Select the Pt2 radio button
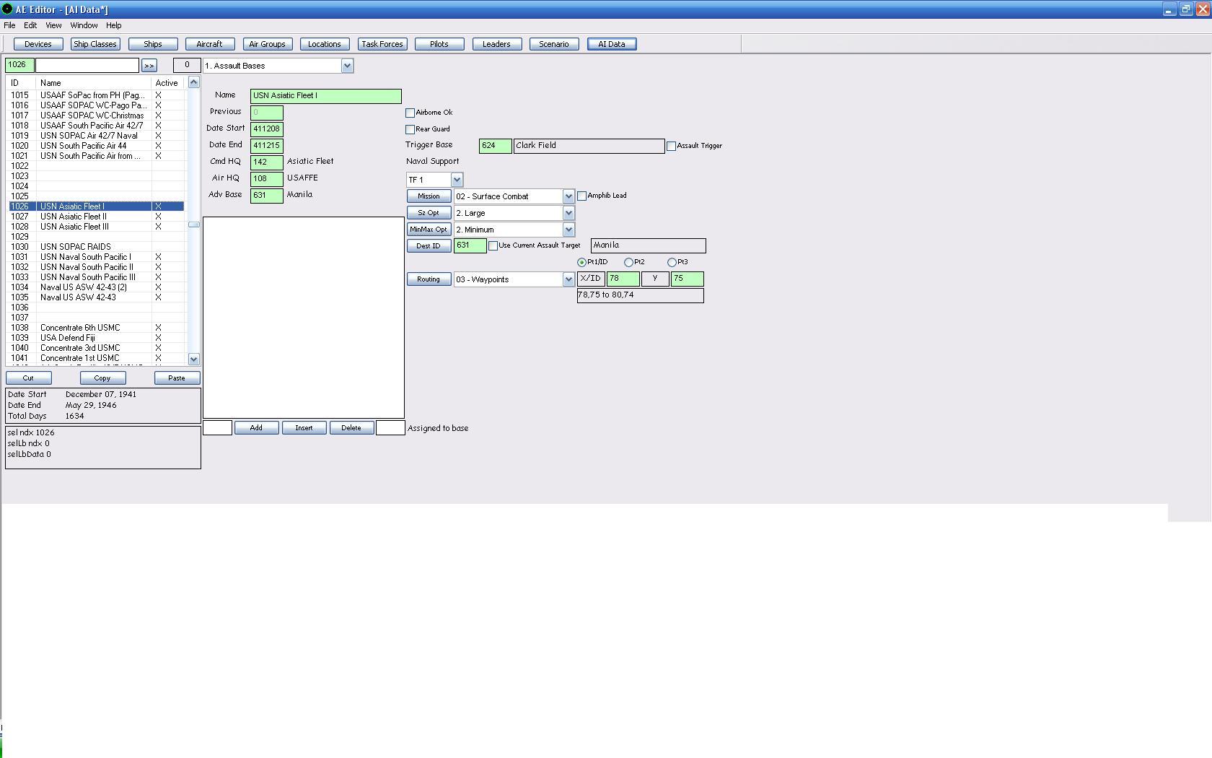Image resolution: width=1212 pixels, height=758 pixels. pyautogui.click(x=628, y=262)
